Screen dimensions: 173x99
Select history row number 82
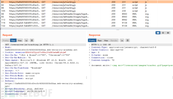pos(87,5)
